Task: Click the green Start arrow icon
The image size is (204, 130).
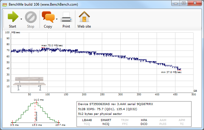Action: click(x=13, y=17)
